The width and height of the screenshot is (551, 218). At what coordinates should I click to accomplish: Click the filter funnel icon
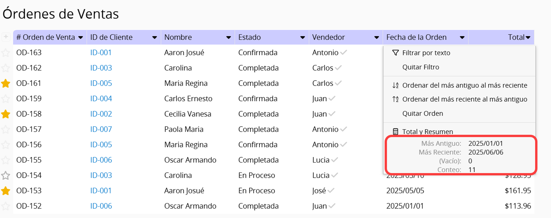(395, 53)
